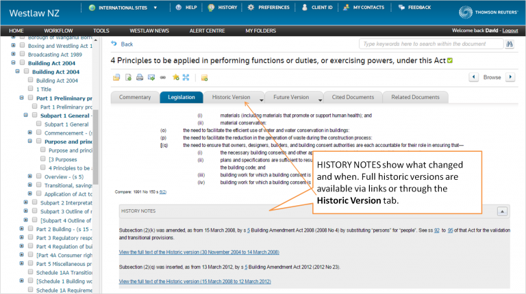The image size is (526, 294).
Task: Open the My Folders menu
Action: (x=261, y=31)
